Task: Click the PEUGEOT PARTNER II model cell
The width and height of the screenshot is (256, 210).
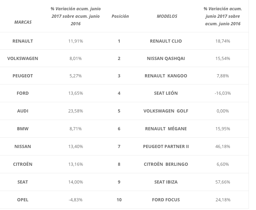Action: click(x=166, y=146)
